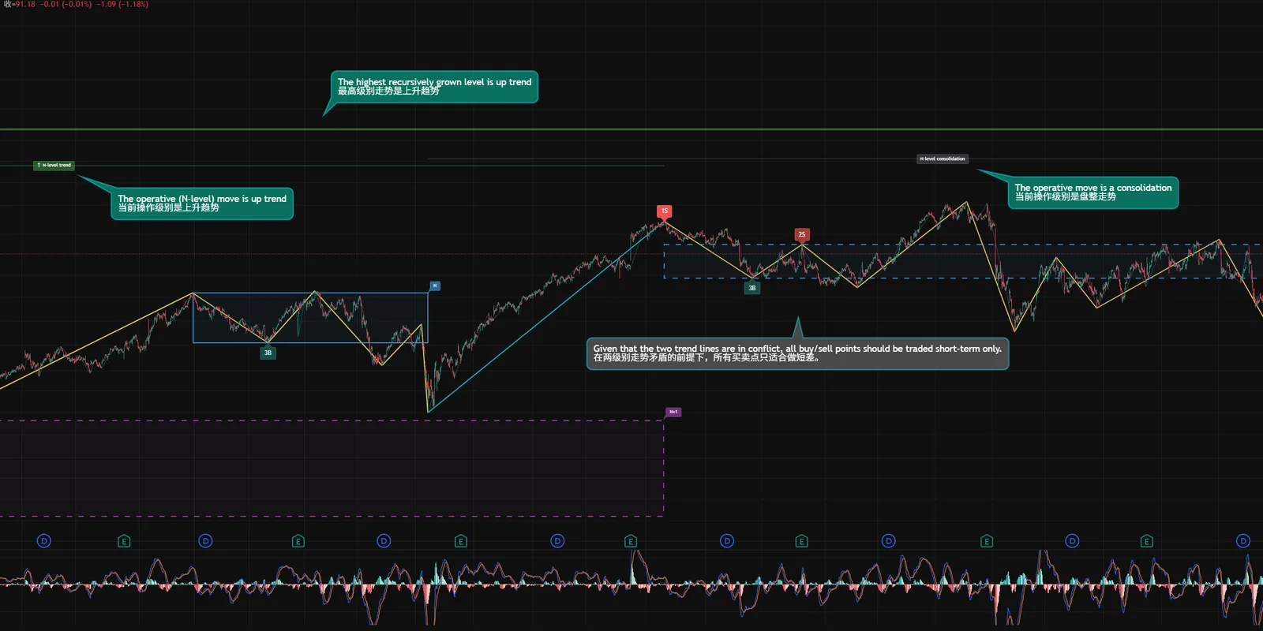Click the fourth dividend D marker from left
Image resolution: width=1263 pixels, height=631 pixels.
[x=557, y=541]
